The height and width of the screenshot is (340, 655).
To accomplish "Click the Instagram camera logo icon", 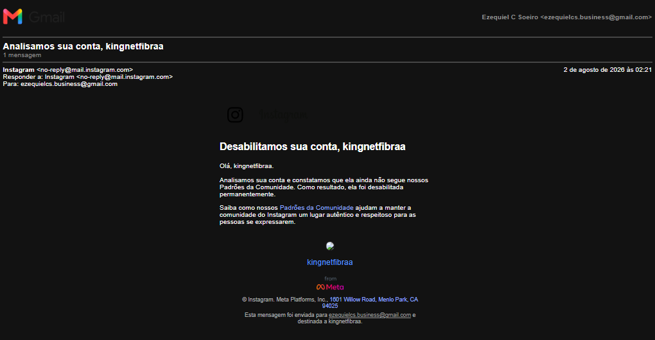I will pyautogui.click(x=235, y=115).
